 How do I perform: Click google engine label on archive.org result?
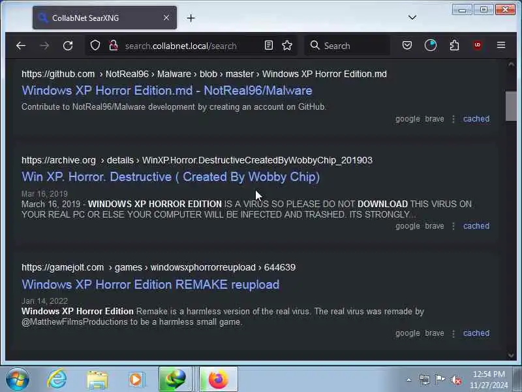click(x=408, y=225)
